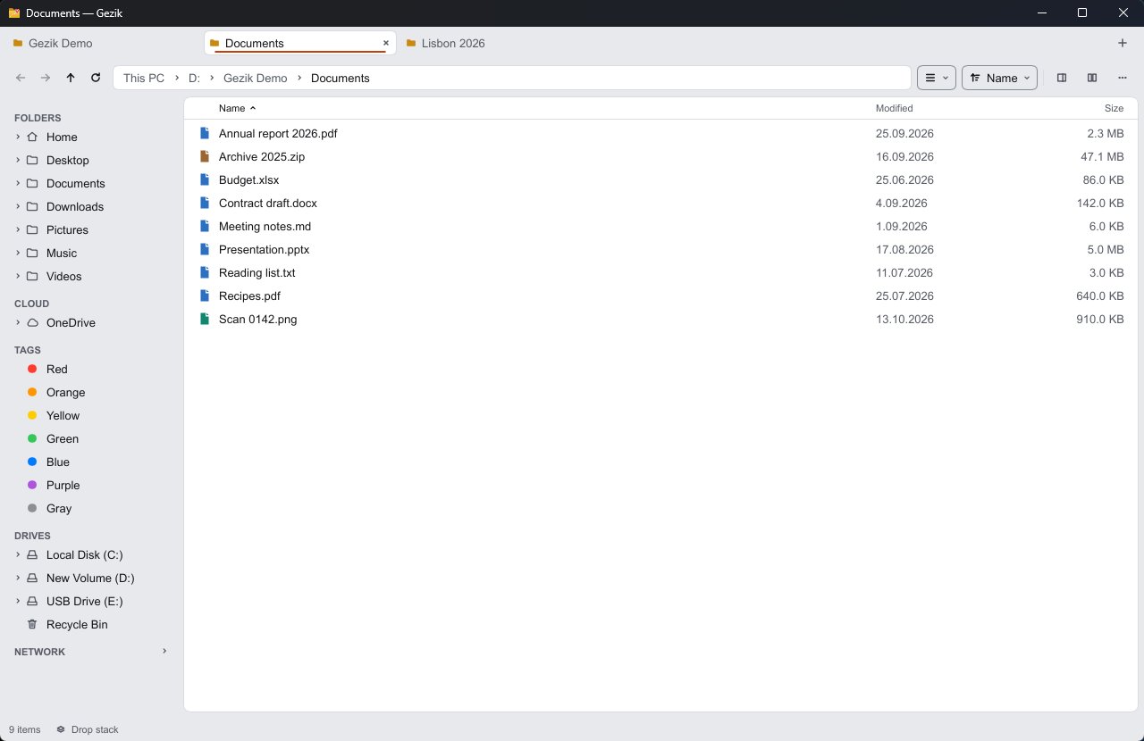Open Recycle Bin in sidebar

pyautogui.click(x=77, y=624)
